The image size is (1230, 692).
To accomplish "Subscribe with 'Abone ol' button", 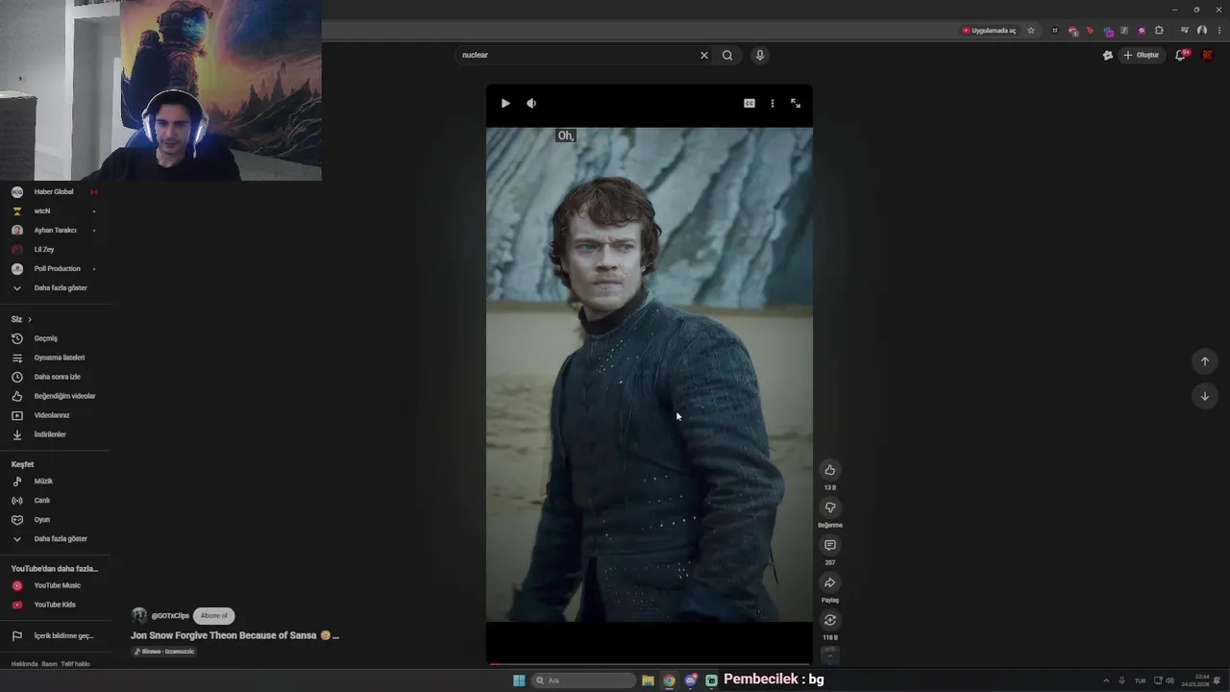I will click(213, 615).
